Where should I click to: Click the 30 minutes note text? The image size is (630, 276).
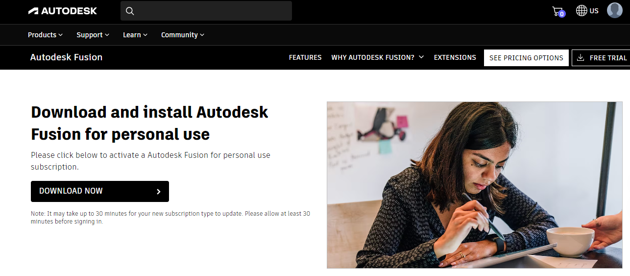170,218
